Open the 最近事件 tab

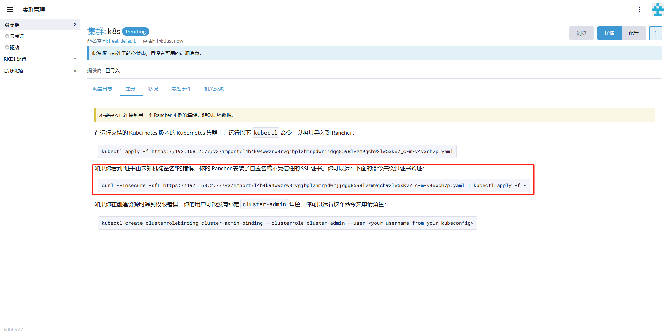[x=181, y=89]
